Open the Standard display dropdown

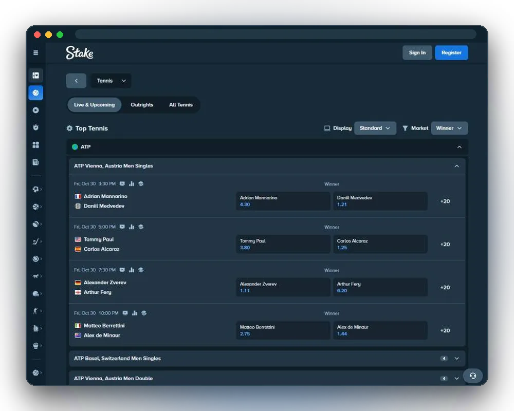375,128
